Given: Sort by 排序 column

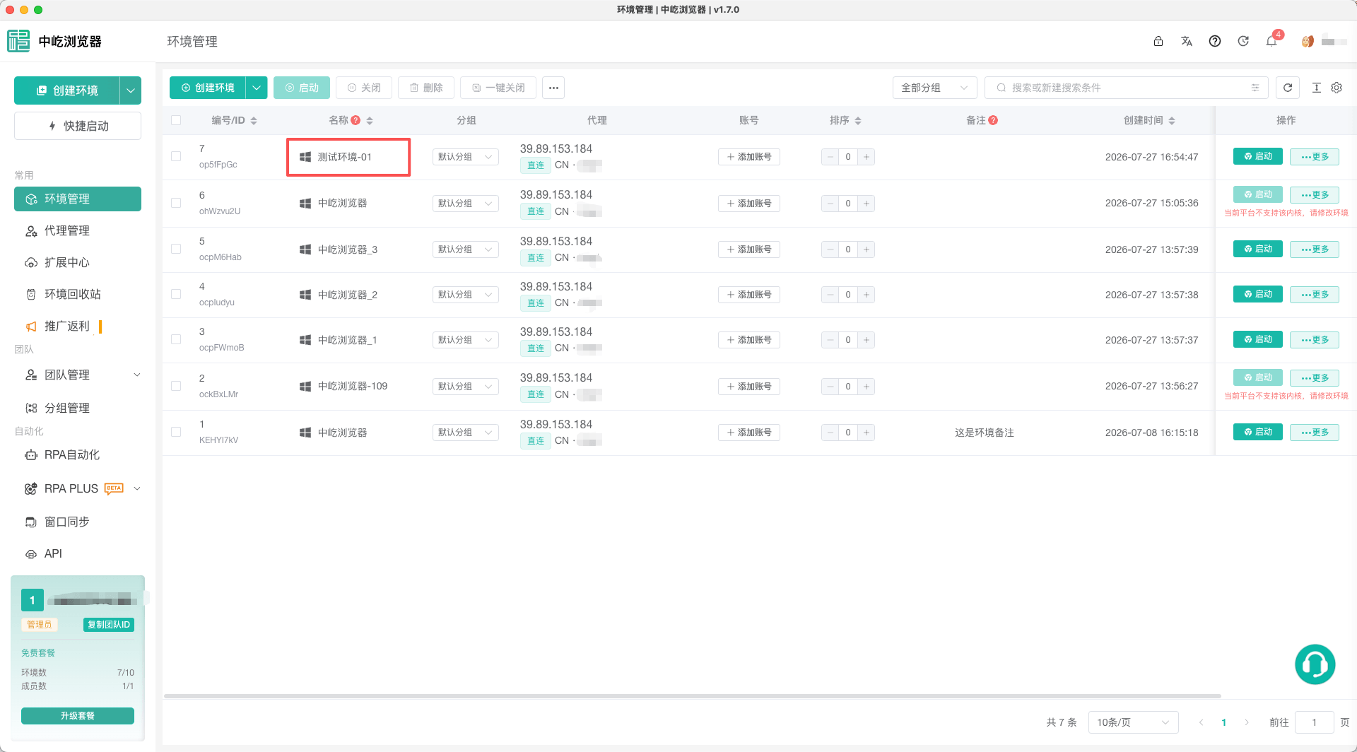Looking at the screenshot, I should point(858,121).
